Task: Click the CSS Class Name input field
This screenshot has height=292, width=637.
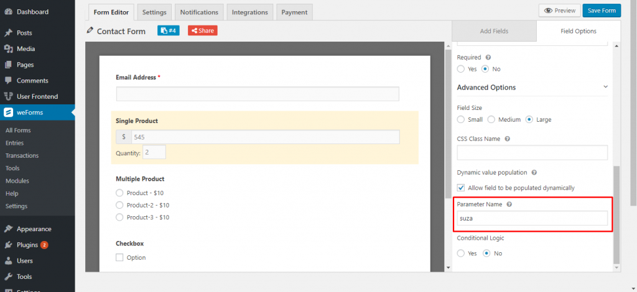Action: (532, 152)
